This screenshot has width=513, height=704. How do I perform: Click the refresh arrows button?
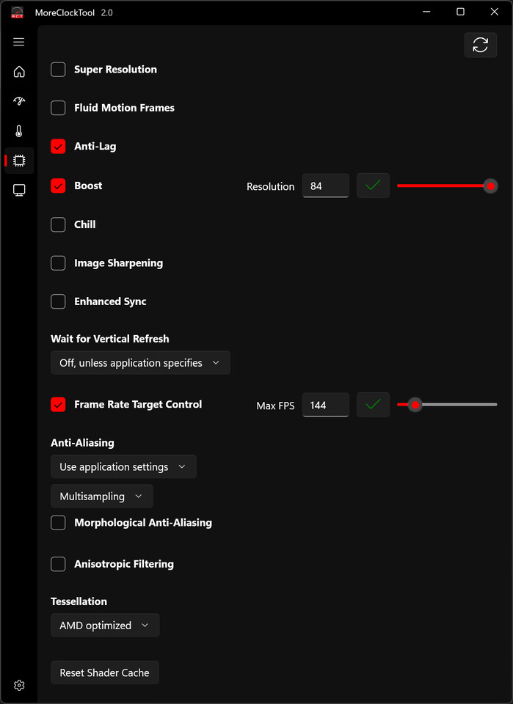pos(480,45)
